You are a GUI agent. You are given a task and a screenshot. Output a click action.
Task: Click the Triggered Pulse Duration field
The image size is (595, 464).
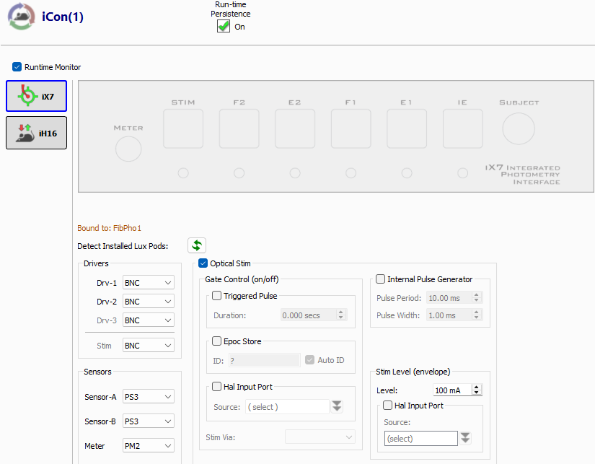coord(309,315)
